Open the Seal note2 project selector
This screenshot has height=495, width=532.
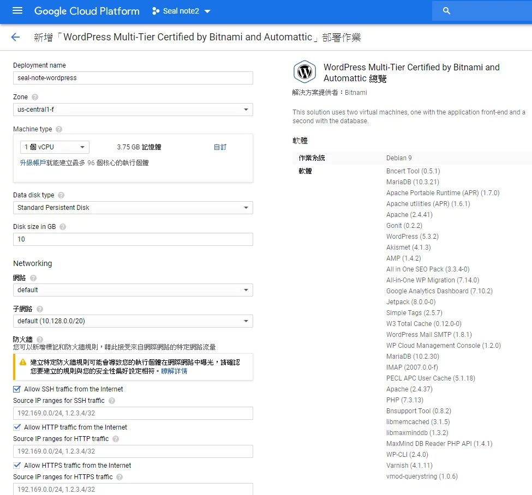click(182, 11)
